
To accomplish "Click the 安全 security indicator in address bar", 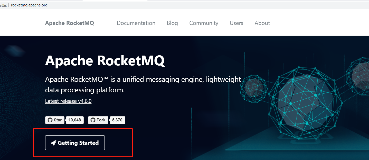I will click(3, 5).
